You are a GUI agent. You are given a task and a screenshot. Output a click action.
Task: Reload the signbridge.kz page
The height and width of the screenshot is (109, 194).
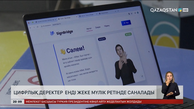(x=38, y=27)
